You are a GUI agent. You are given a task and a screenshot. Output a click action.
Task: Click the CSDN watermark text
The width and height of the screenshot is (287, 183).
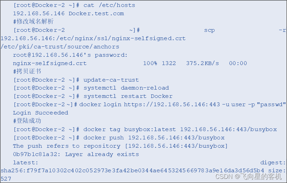pos(248,177)
